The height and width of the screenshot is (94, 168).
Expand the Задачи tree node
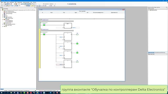3,16
